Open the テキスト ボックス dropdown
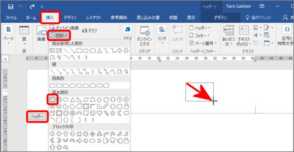Image resolution: width=294 pixels, height=152 pixels. pyautogui.click(x=244, y=36)
